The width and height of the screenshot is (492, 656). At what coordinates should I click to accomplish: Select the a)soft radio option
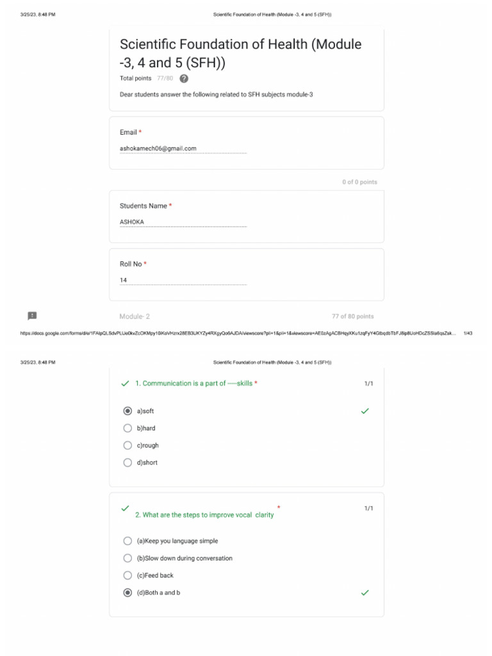[127, 411]
